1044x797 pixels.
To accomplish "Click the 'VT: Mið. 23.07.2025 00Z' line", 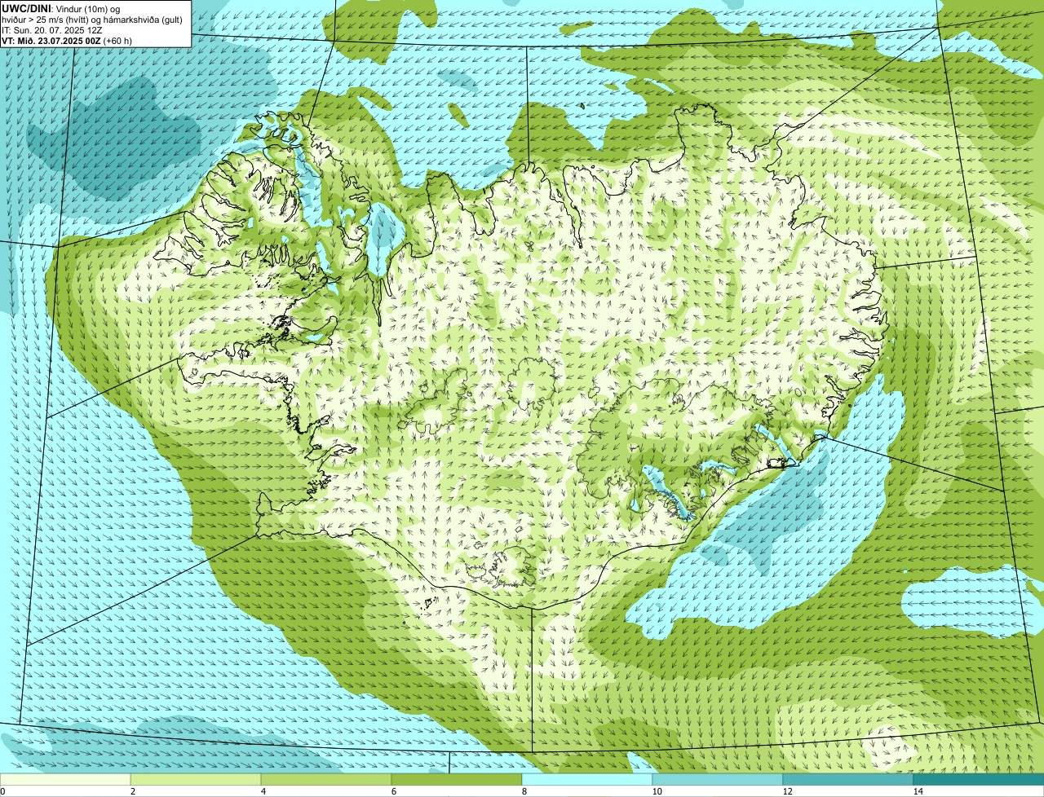I will 51,41.
